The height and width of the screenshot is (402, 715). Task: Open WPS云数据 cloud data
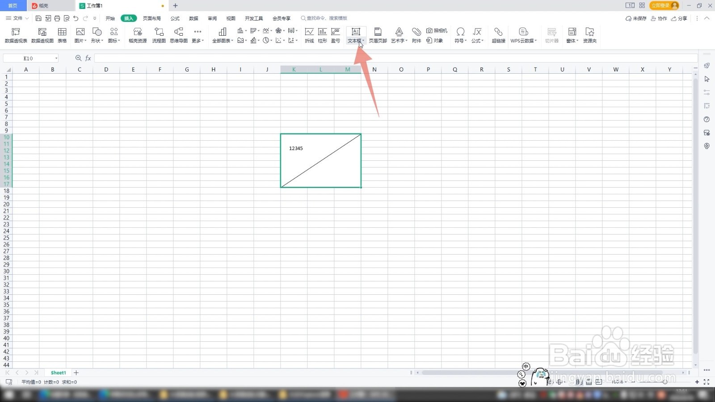coord(523,35)
